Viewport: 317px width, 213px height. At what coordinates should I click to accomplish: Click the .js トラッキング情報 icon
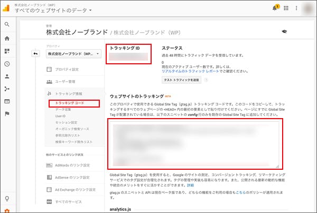(49, 94)
